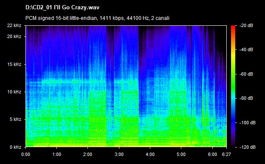Click the 5 kHz frequency axis label

[x=15, y=119]
